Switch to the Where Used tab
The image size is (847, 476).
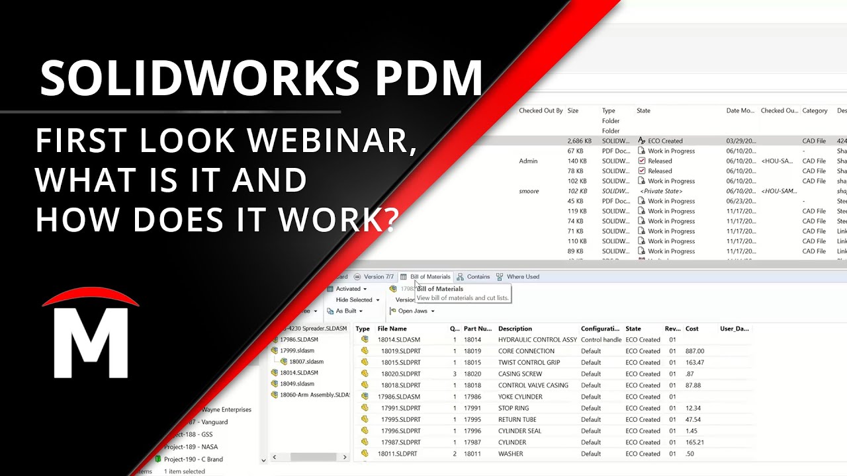(517, 276)
